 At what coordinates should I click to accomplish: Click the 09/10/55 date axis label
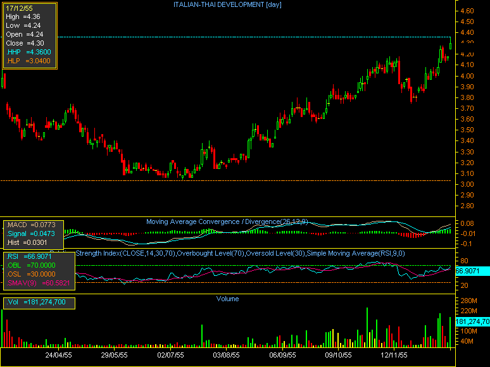338,355
